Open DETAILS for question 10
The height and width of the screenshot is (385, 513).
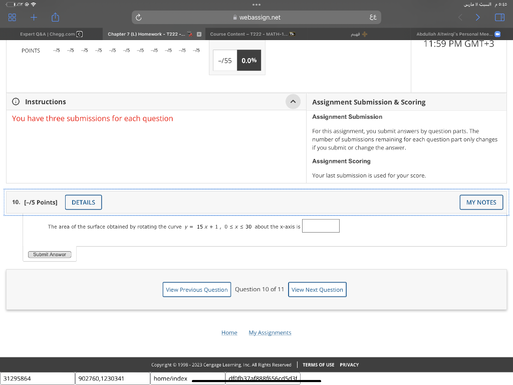click(x=83, y=202)
